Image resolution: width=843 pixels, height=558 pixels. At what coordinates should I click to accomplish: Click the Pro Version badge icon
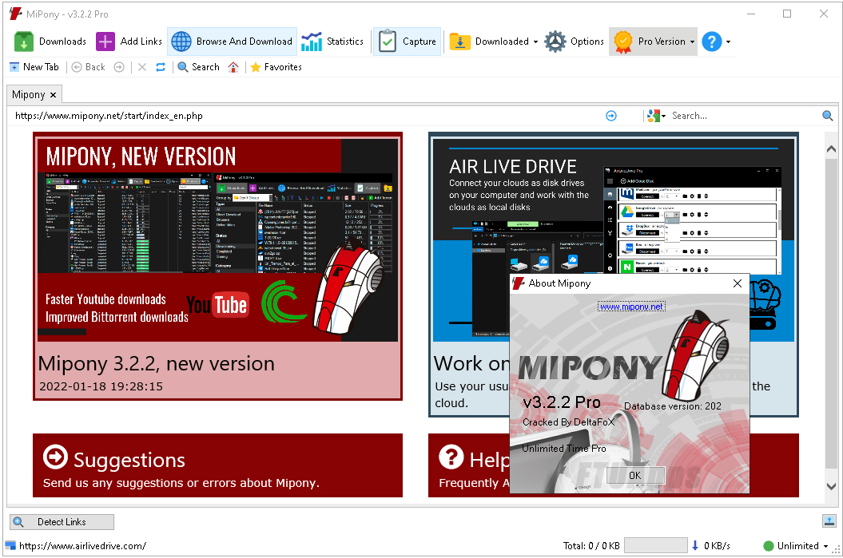623,42
